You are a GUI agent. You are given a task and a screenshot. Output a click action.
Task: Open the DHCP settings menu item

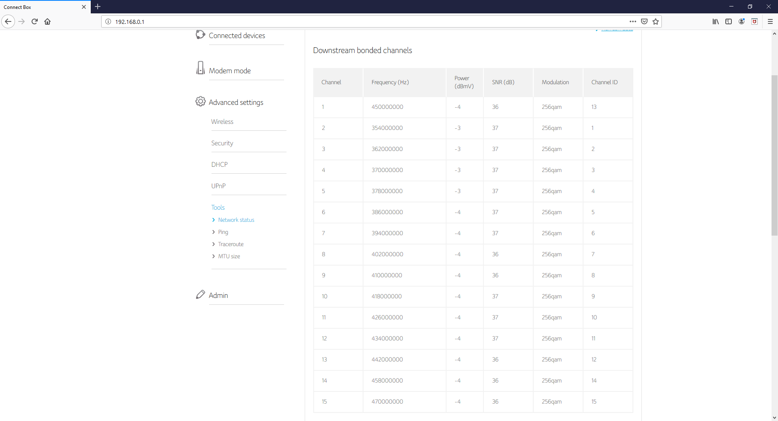(219, 164)
